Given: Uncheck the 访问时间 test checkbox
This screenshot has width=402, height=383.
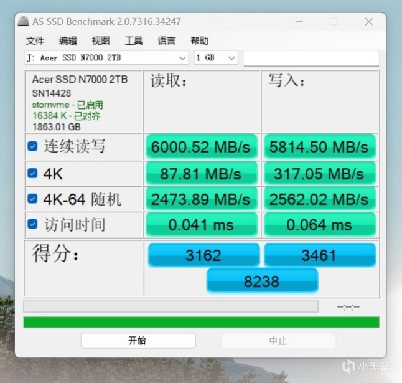Looking at the screenshot, I should (x=32, y=224).
